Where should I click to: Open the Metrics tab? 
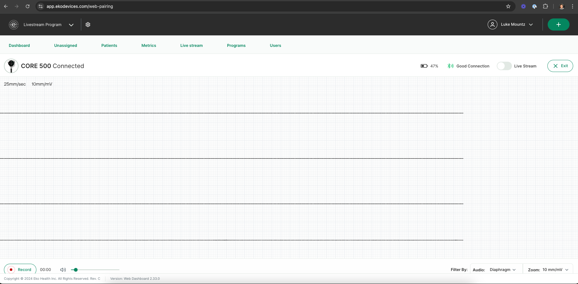coord(149,45)
